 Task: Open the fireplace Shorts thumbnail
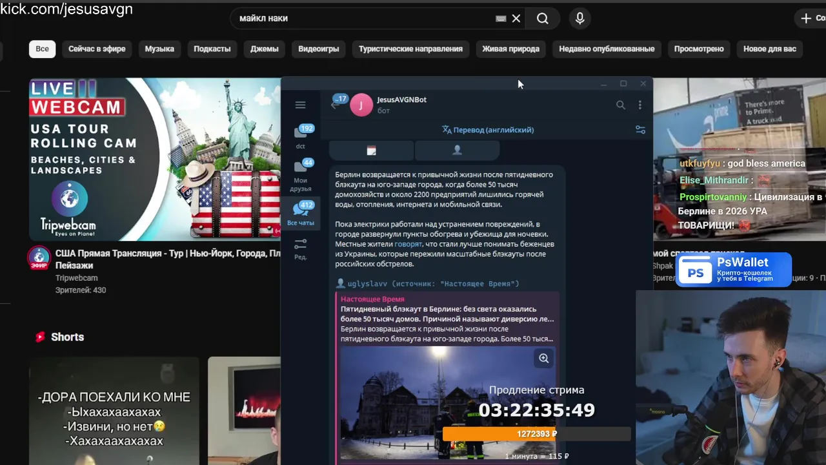(244, 411)
